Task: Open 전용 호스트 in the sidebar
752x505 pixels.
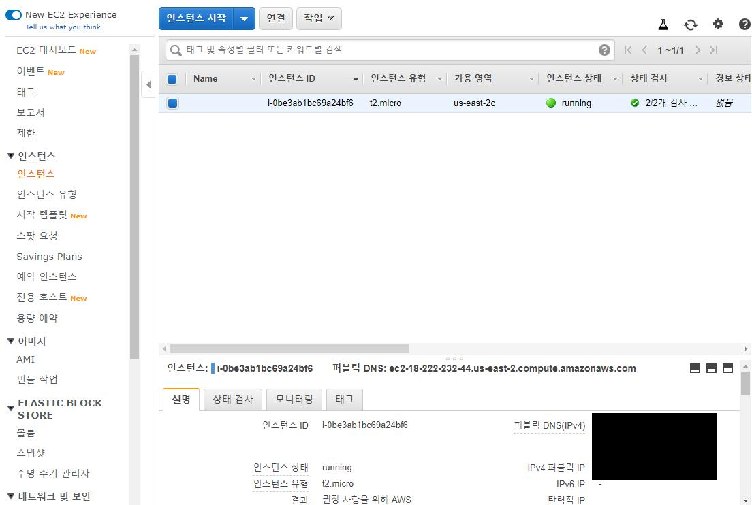Action: pyautogui.click(x=42, y=297)
